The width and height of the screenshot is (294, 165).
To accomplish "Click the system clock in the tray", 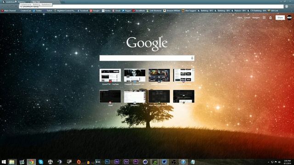I will click(287, 162).
